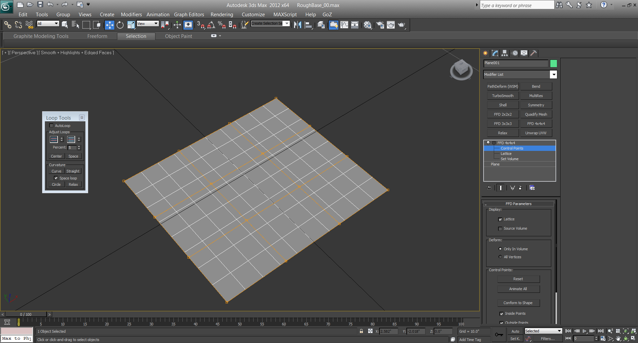638x343 pixels.
Task: Switch to the Freeform ribbon tab
Action: [97, 36]
